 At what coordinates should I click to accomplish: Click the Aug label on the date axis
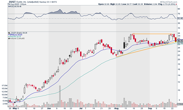point(116,108)
